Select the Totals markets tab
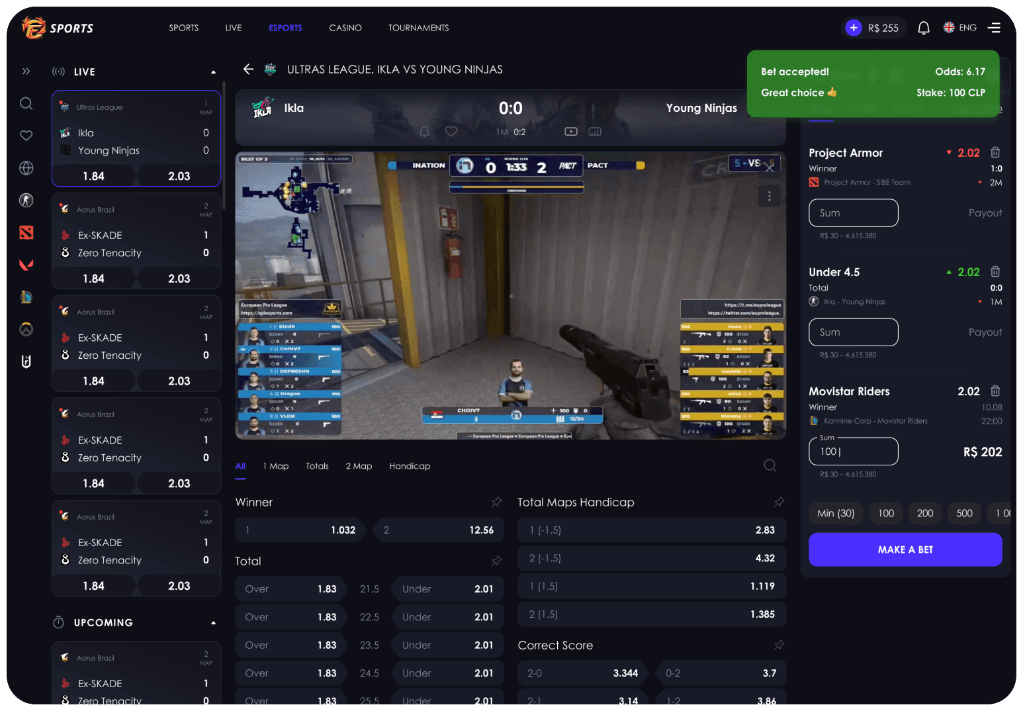 (x=317, y=466)
